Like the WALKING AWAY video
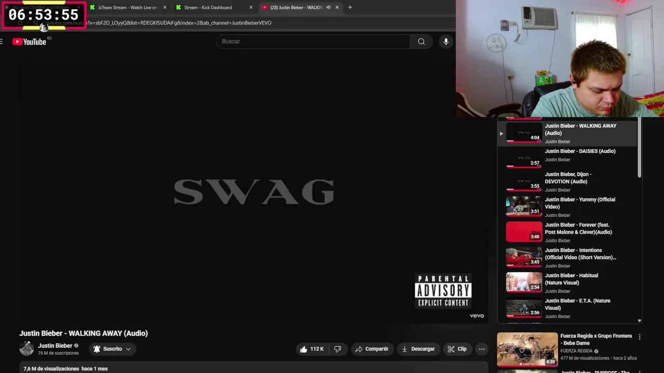Screen dimensions: 664x373 [x=312, y=349]
